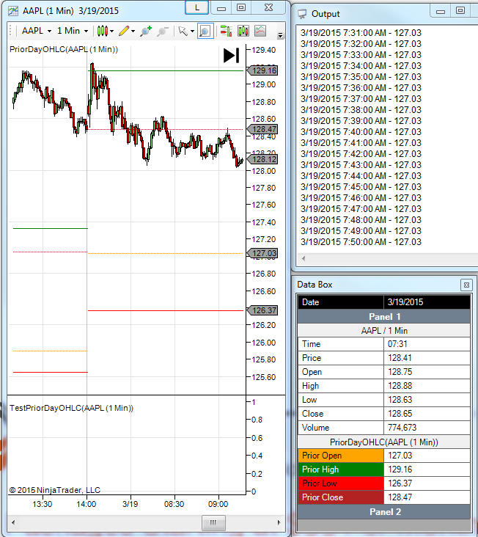Click the zoom in magnifier icon
478x537 pixels.
(x=145, y=31)
